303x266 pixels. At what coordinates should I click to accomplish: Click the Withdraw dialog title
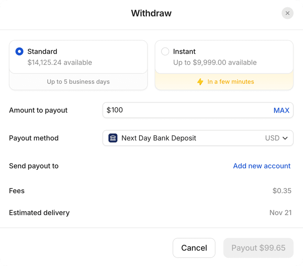[x=151, y=13]
